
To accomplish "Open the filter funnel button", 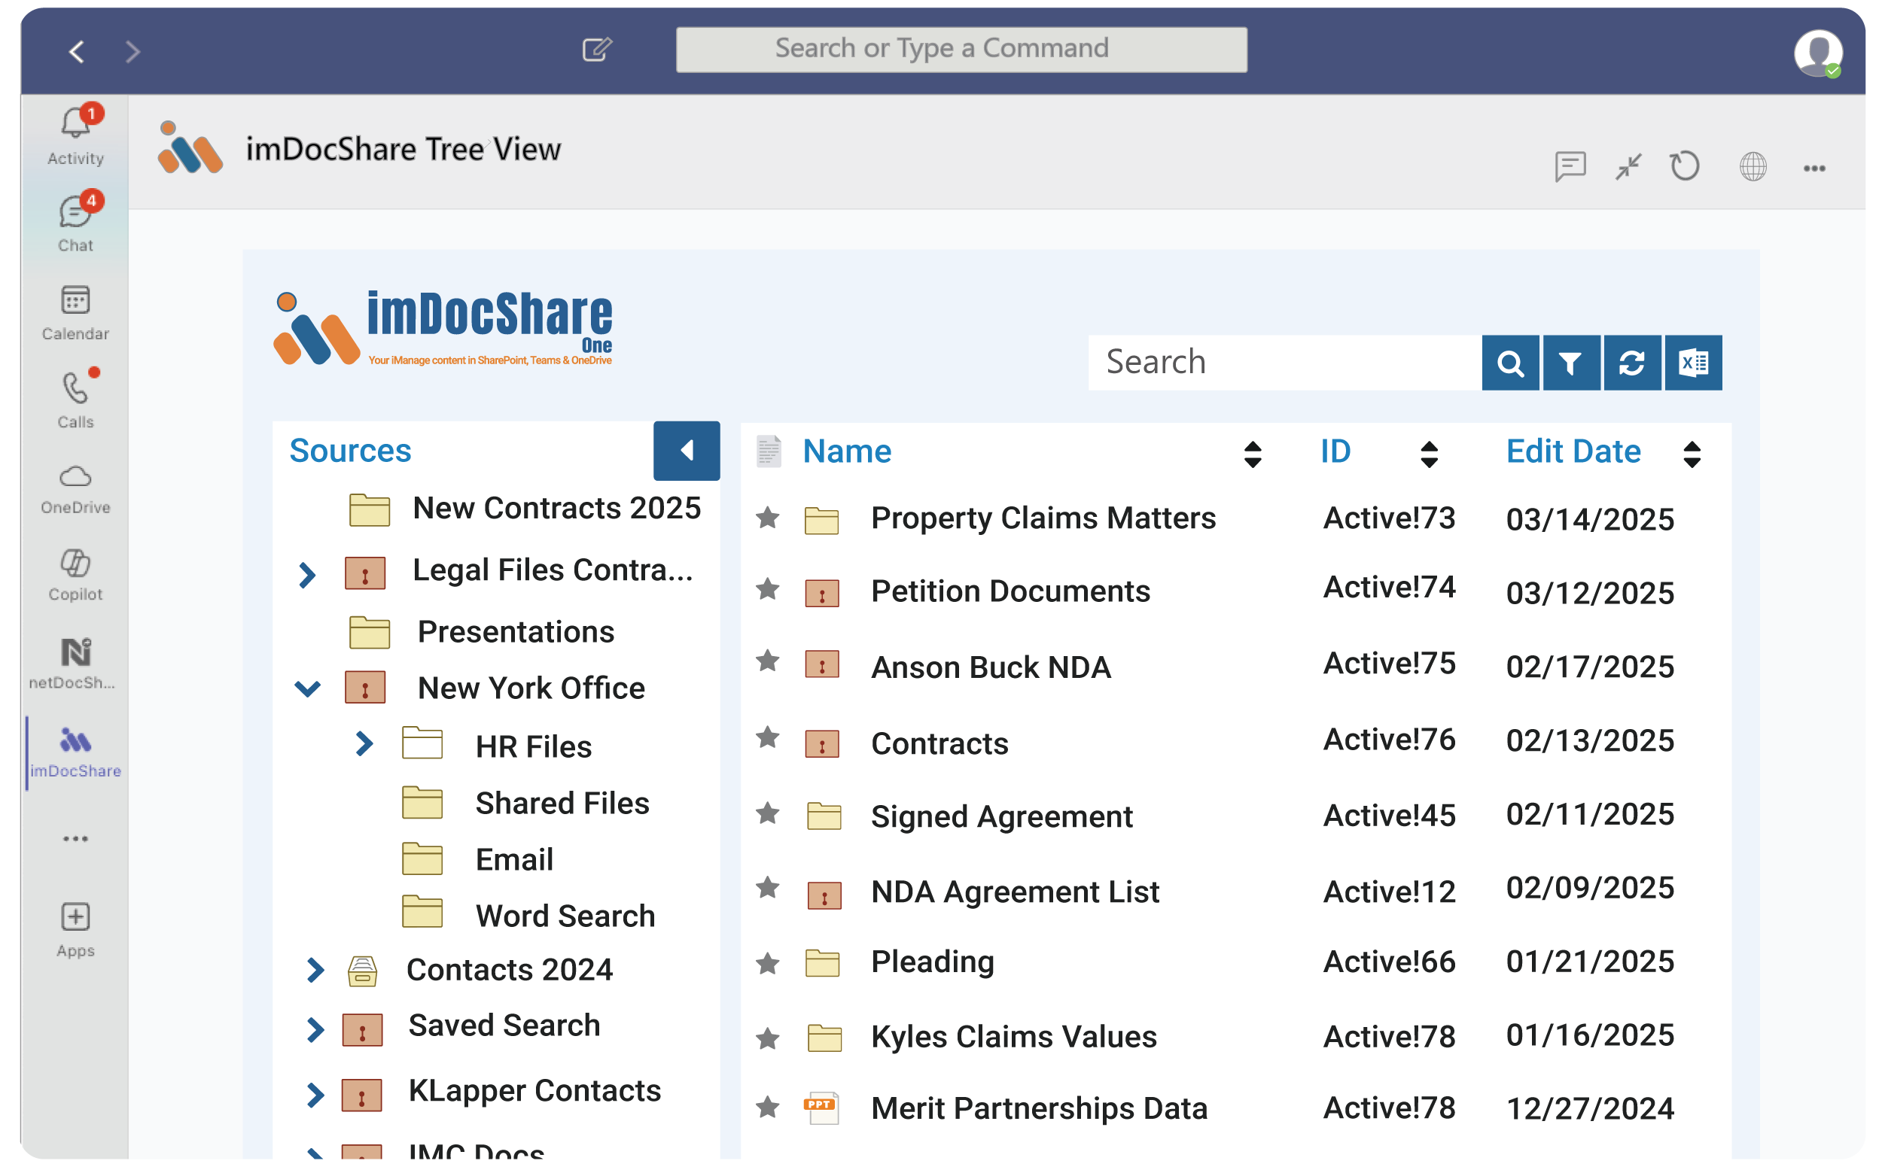I will pyautogui.click(x=1571, y=363).
